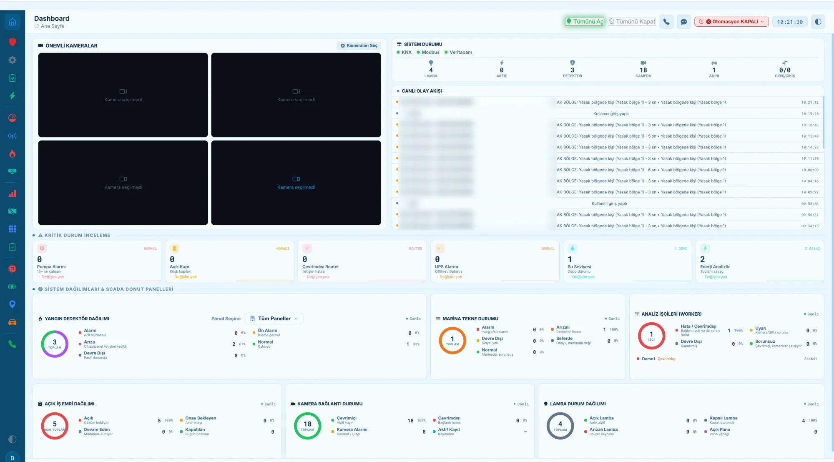Screen dimensions: 834x462
Task: Open the red bar chart statistics icon
Action: click(x=13, y=193)
